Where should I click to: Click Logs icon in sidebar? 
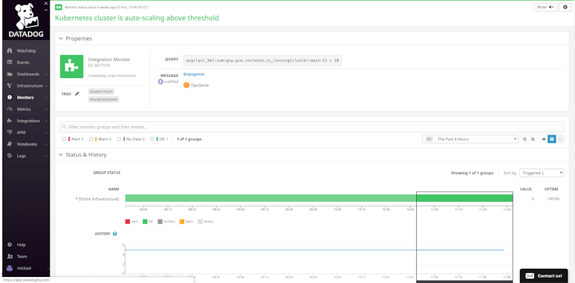coord(10,156)
